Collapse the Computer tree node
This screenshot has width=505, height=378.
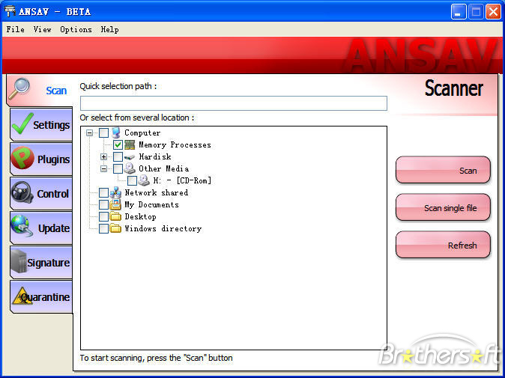(89, 132)
